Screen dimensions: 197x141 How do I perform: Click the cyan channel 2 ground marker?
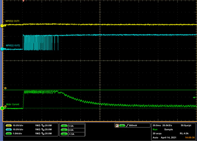pos(2,49)
